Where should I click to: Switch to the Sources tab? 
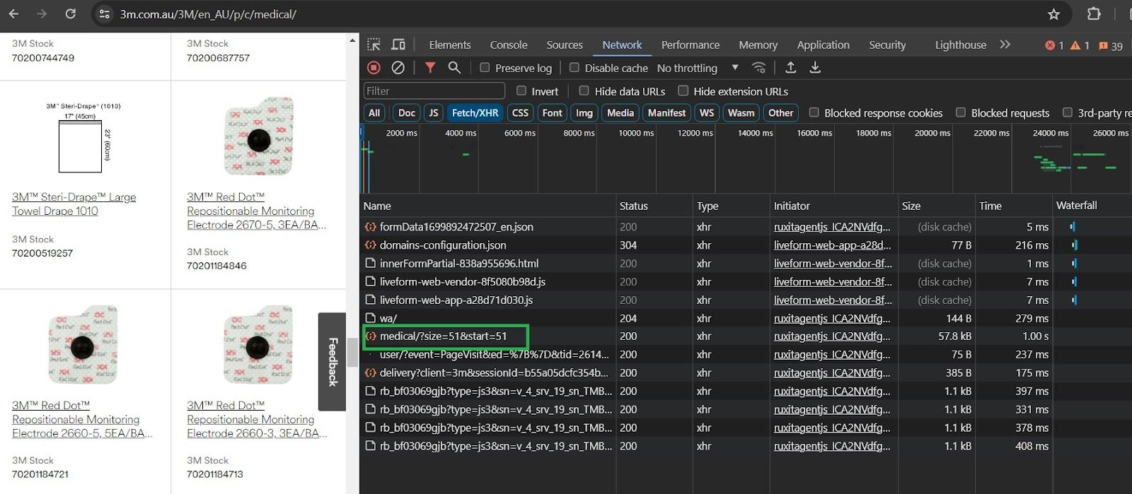[564, 45]
